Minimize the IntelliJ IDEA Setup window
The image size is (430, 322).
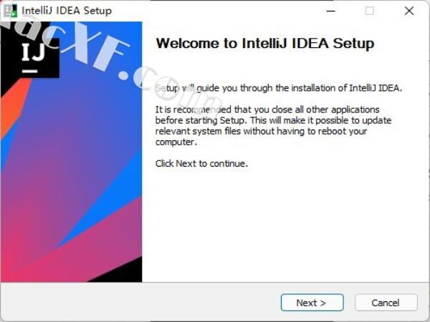pyautogui.click(x=330, y=11)
